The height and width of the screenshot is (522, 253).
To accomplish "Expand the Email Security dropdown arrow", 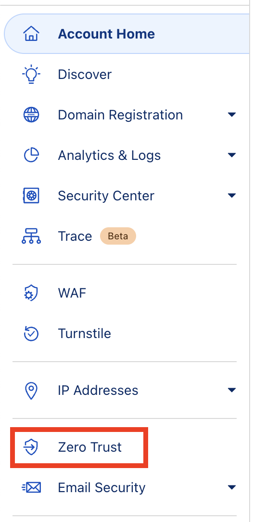I will point(232,487).
